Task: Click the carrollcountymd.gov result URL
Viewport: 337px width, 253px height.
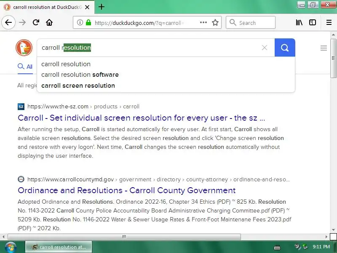Action: point(159,180)
